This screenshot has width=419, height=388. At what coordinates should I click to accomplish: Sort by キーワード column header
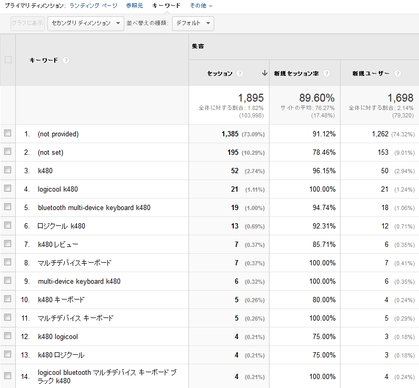(x=44, y=61)
